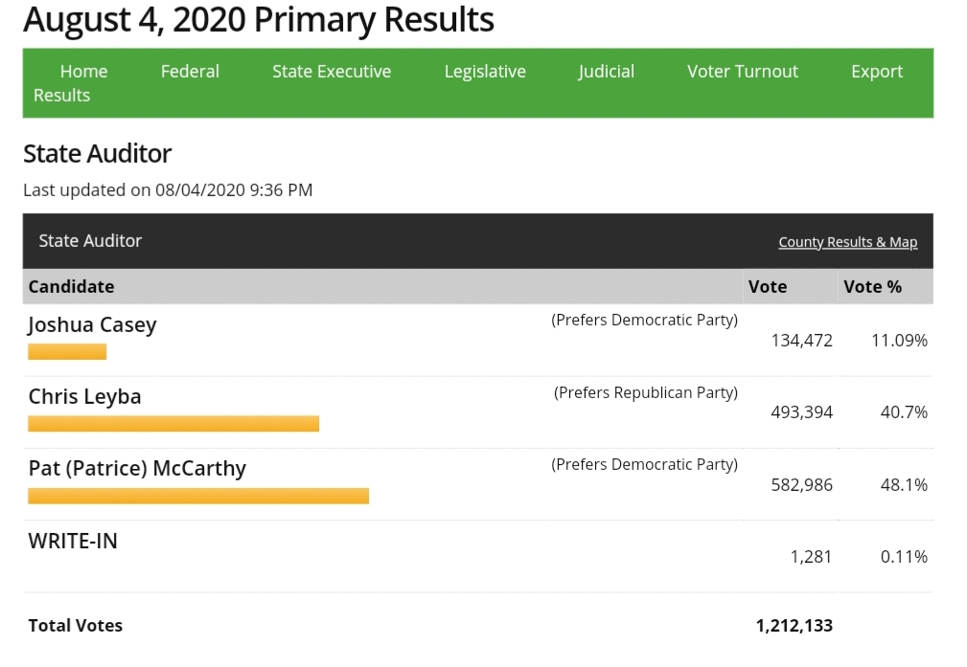Switch to the Judicial results menu

[606, 72]
